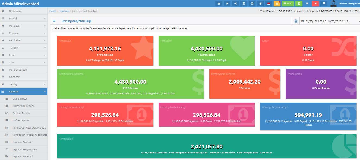Click the shopping cart icon in top bar

click(x=227, y=4)
